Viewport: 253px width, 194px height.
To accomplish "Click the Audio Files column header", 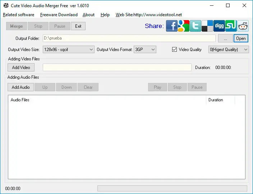I will pyautogui.click(x=107, y=100).
